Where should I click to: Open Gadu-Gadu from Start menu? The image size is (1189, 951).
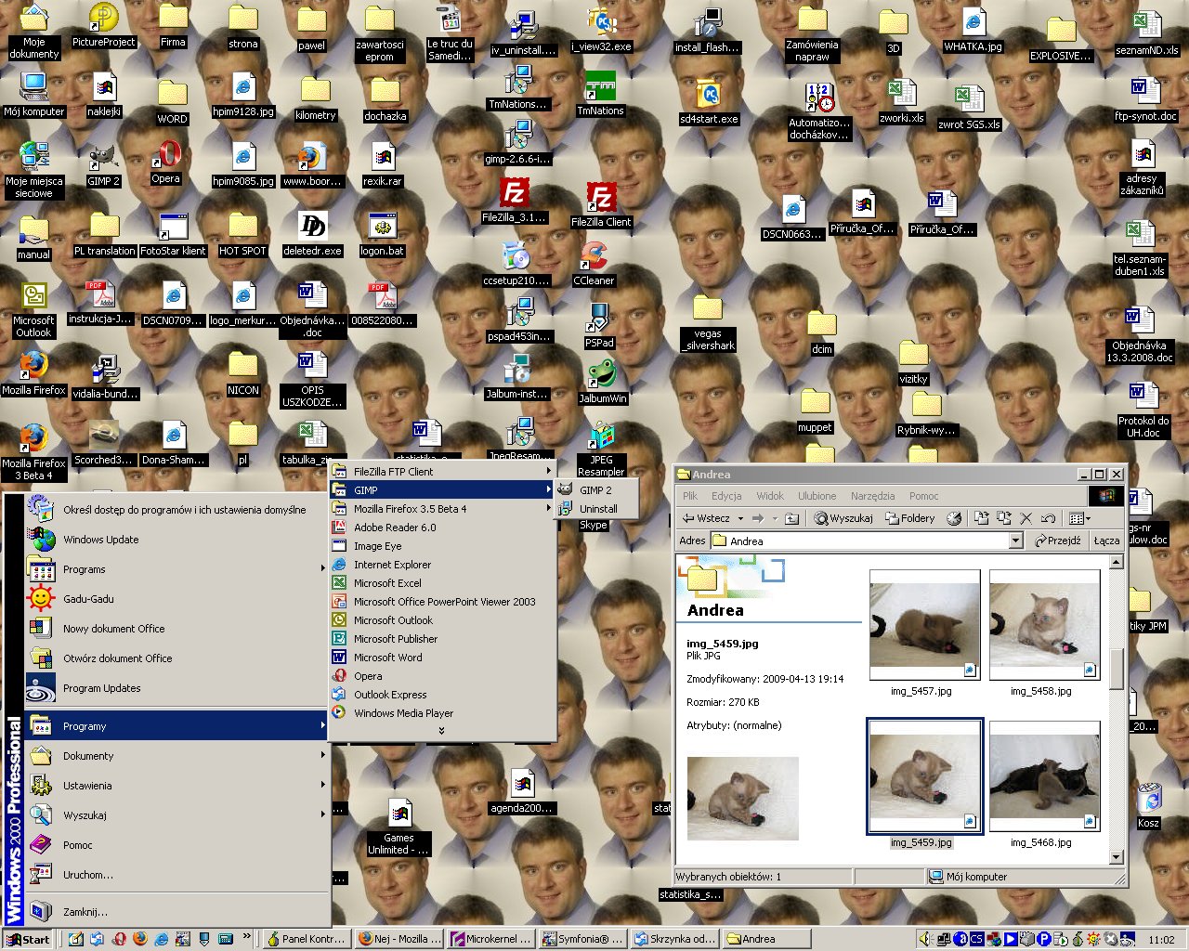coord(176,598)
